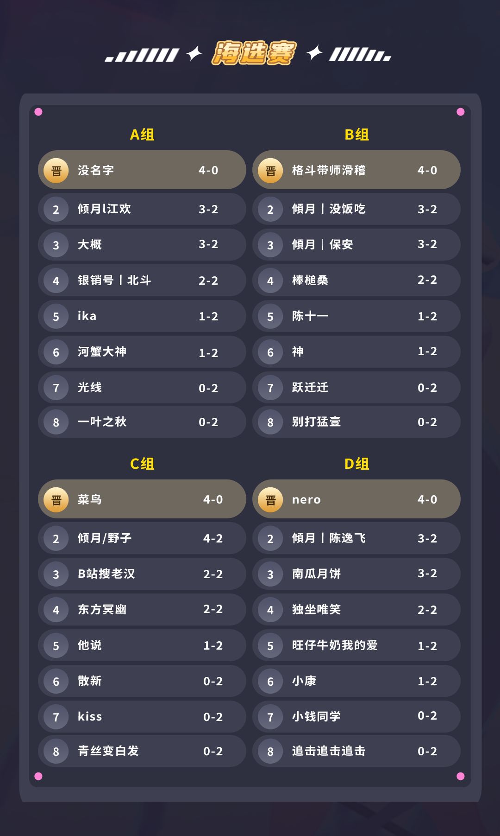
Task: Select the A组 group header
Action: 142,135
